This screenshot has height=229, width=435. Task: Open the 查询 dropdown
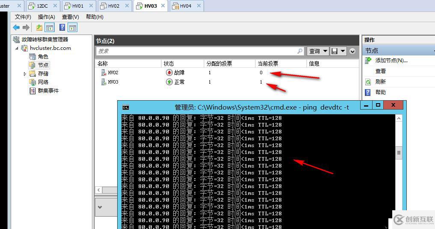318,51
